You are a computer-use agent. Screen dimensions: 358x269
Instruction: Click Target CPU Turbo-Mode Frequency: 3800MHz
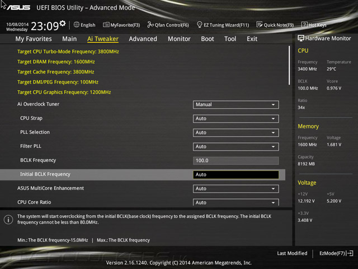pyautogui.click(x=68, y=52)
